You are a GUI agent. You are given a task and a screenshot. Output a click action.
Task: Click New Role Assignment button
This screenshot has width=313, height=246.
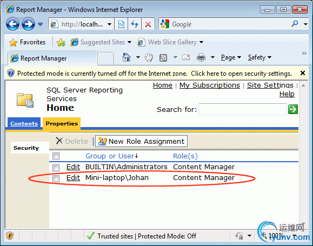(141, 141)
